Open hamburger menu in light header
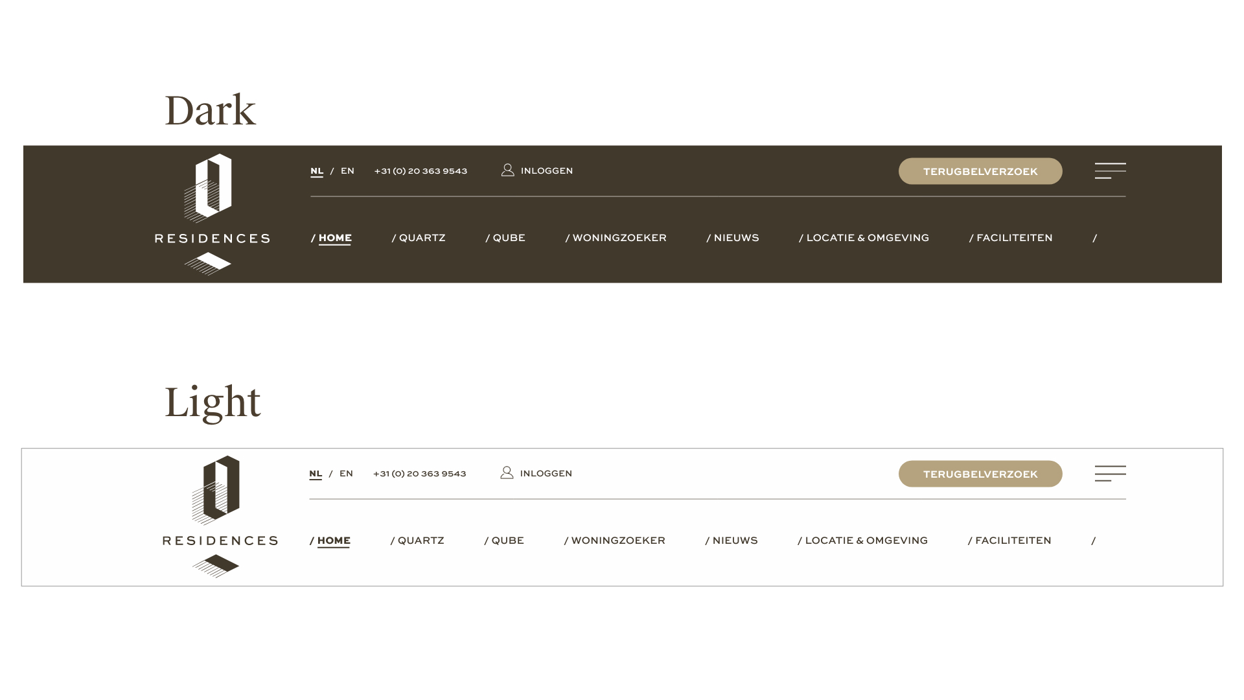 1110,473
